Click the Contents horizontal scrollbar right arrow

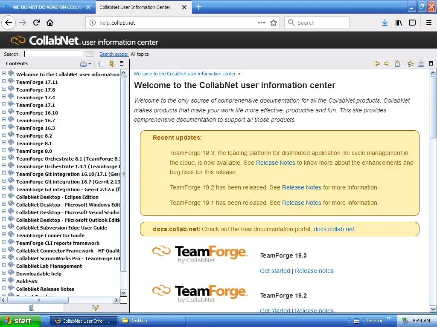(116, 300)
